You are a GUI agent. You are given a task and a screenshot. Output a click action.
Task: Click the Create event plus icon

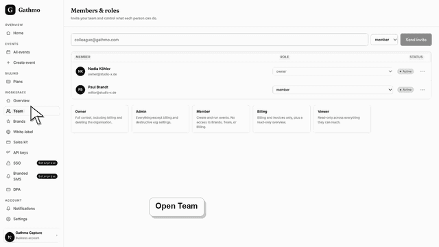tap(8, 62)
